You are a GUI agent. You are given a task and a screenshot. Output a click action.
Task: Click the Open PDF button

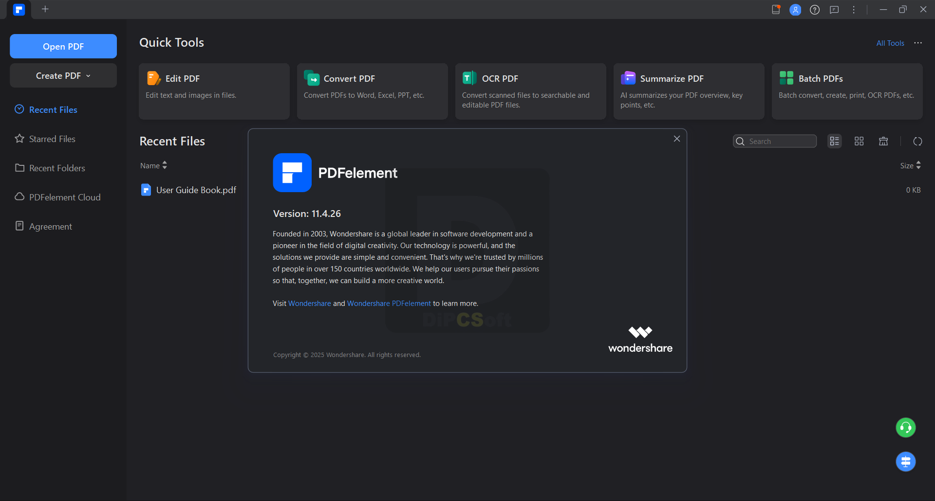pyautogui.click(x=63, y=46)
